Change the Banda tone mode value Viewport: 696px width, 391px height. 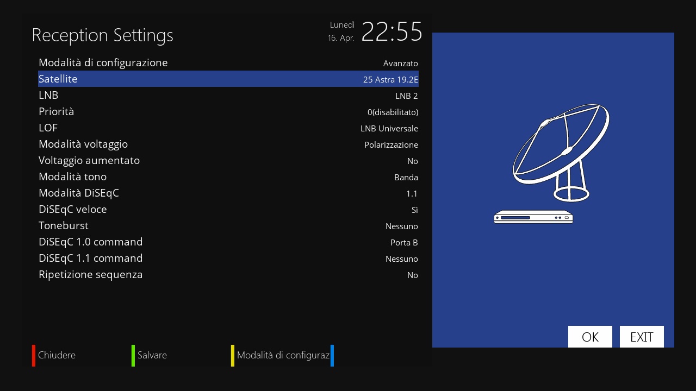pyautogui.click(x=406, y=178)
